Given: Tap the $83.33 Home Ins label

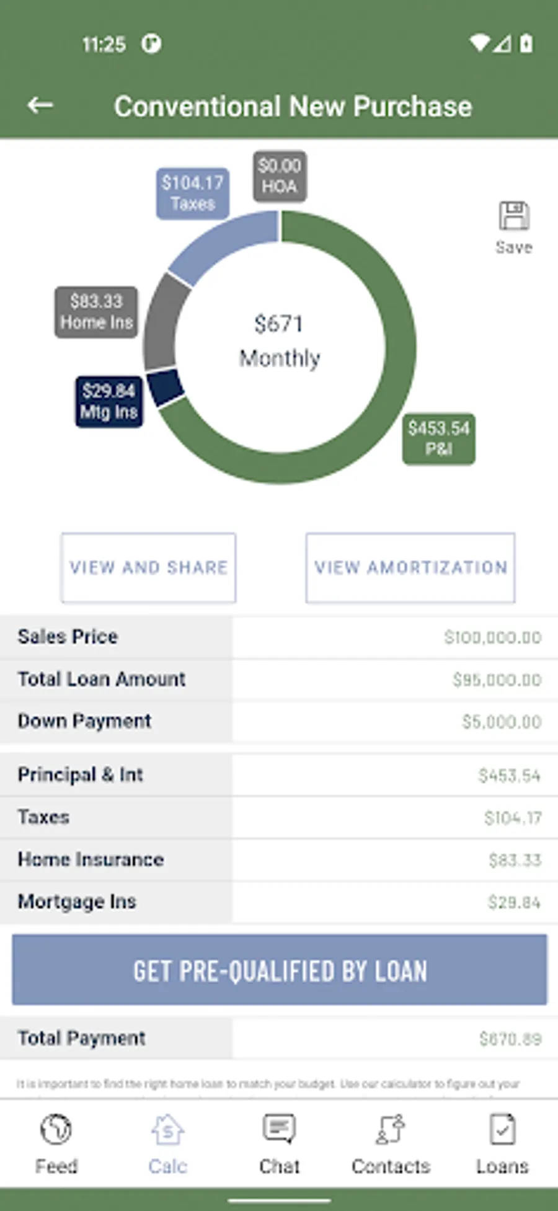Looking at the screenshot, I should (96, 312).
